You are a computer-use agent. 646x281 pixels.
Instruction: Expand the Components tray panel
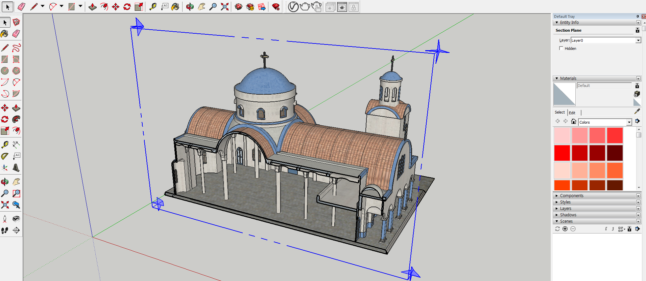click(x=571, y=196)
